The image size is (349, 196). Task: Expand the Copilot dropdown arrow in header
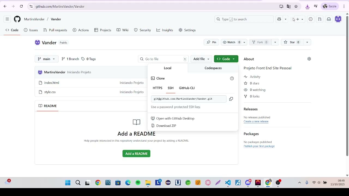[285, 19]
